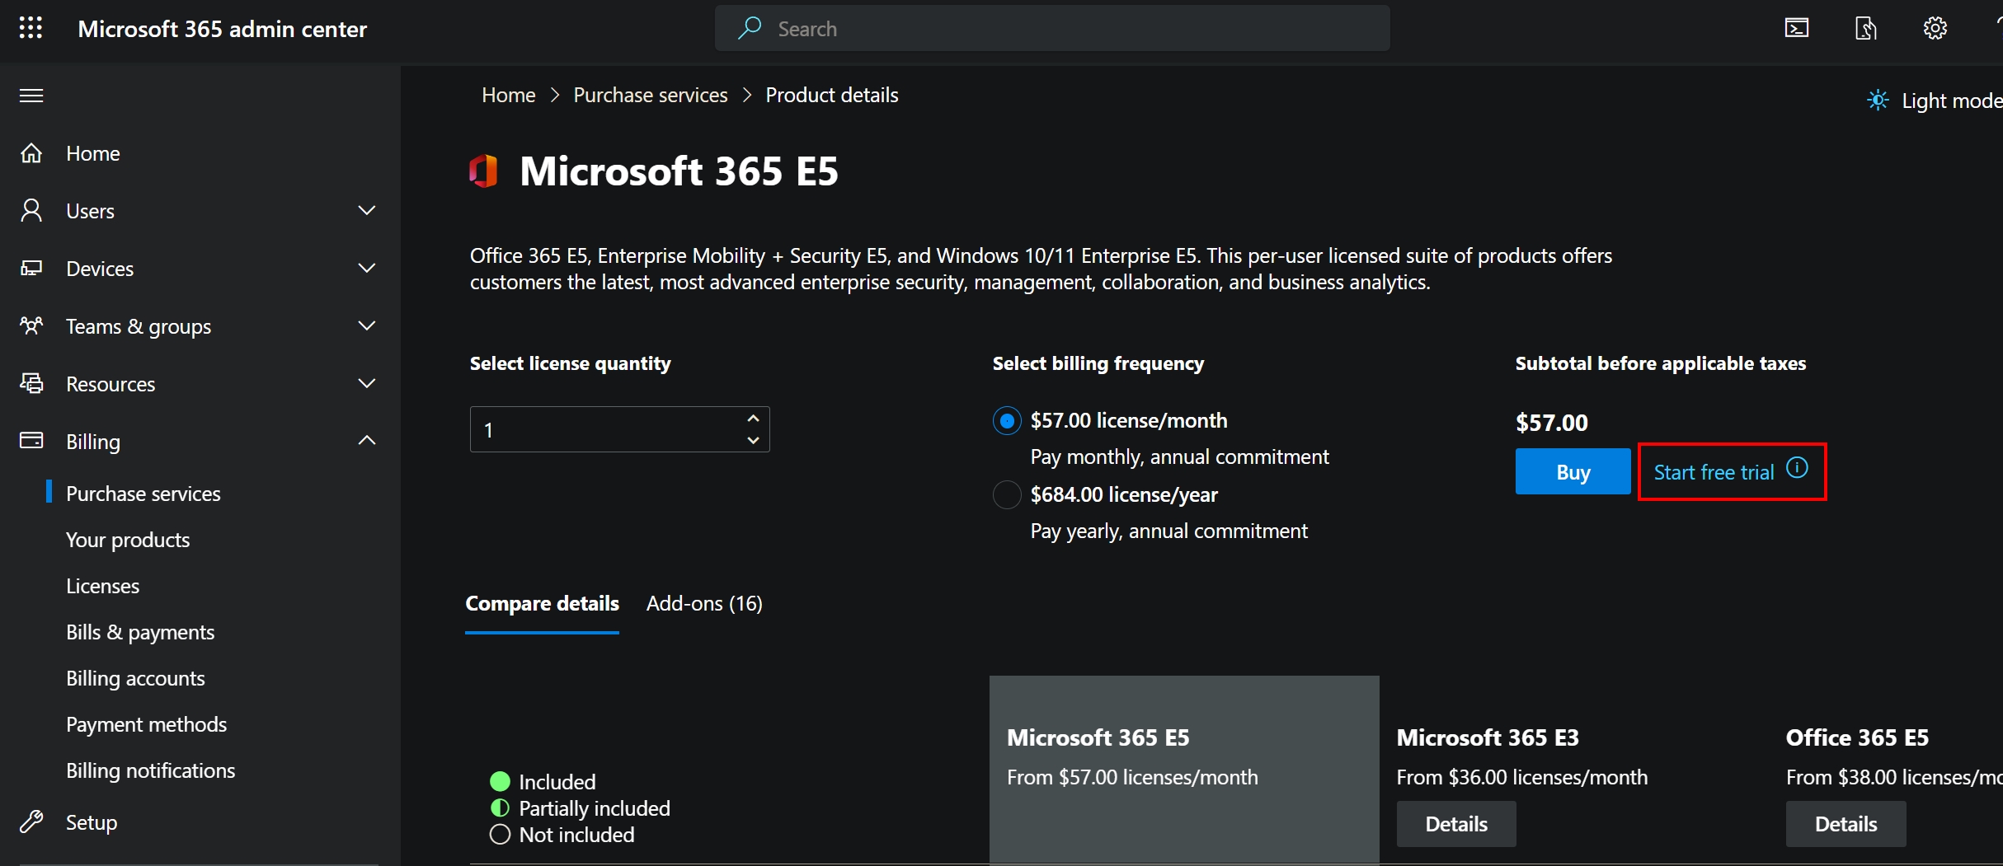Image resolution: width=2003 pixels, height=866 pixels.
Task: Collapse the Billing navigation section
Action: 366,441
